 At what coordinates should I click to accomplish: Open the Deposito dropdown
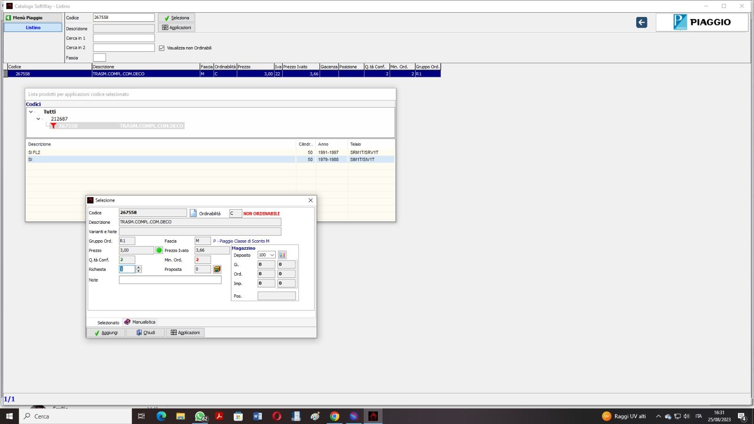(272, 255)
